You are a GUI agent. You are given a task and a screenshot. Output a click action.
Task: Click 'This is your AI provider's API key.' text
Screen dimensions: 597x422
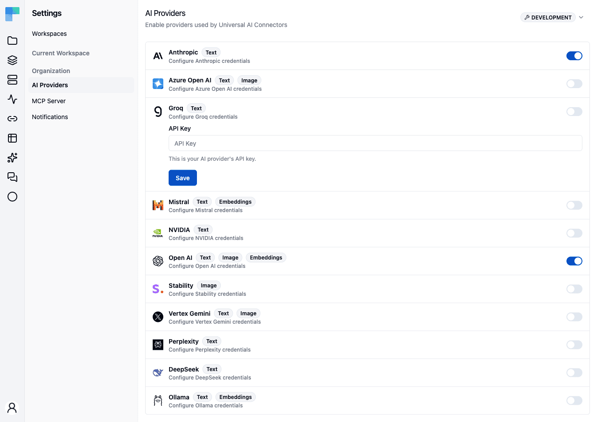coord(212,159)
